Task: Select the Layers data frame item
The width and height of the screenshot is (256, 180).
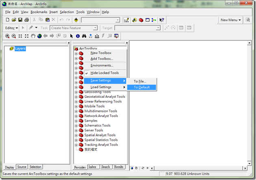Action: tap(20, 48)
